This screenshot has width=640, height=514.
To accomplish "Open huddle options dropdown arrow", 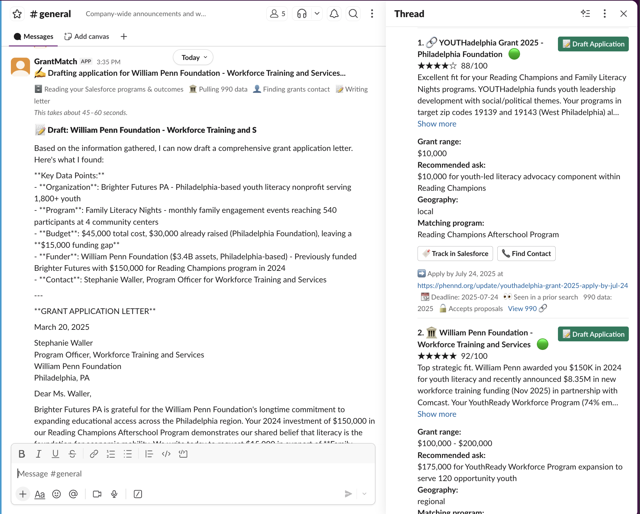I will click(317, 14).
